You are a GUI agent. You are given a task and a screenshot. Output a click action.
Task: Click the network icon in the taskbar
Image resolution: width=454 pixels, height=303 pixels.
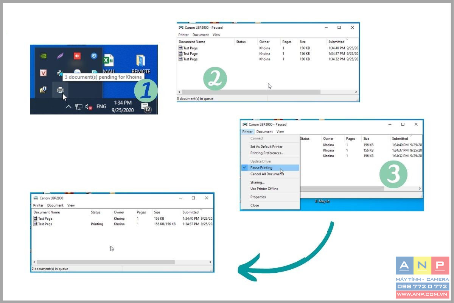pyautogui.click(x=79, y=107)
